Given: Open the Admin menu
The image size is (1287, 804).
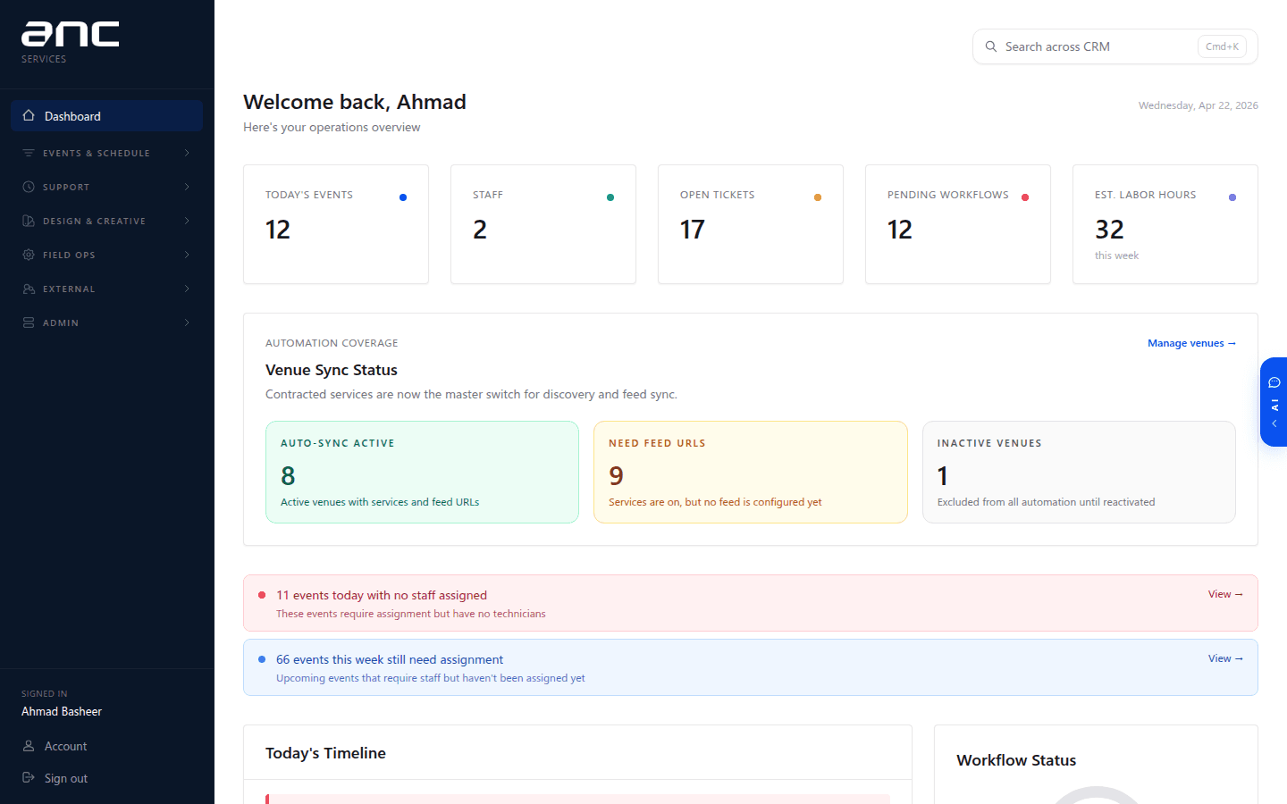Looking at the screenshot, I should coord(107,322).
